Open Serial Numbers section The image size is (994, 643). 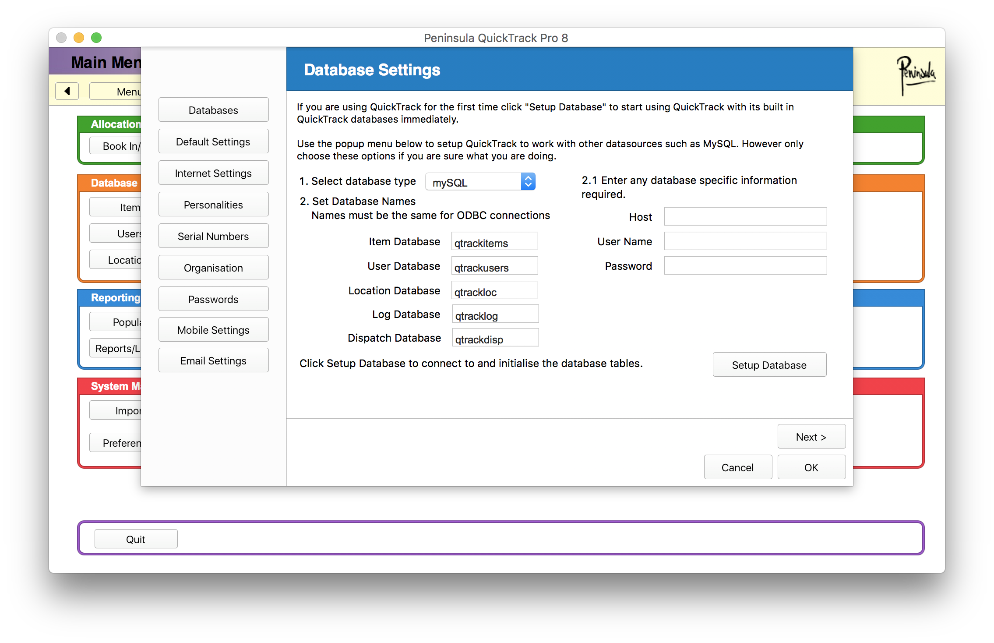pyautogui.click(x=213, y=236)
